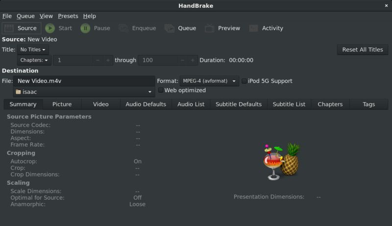Viewport: 392px width, 226px height.
Task: Enable iPod 5G Support checkbox
Action: tap(244, 81)
